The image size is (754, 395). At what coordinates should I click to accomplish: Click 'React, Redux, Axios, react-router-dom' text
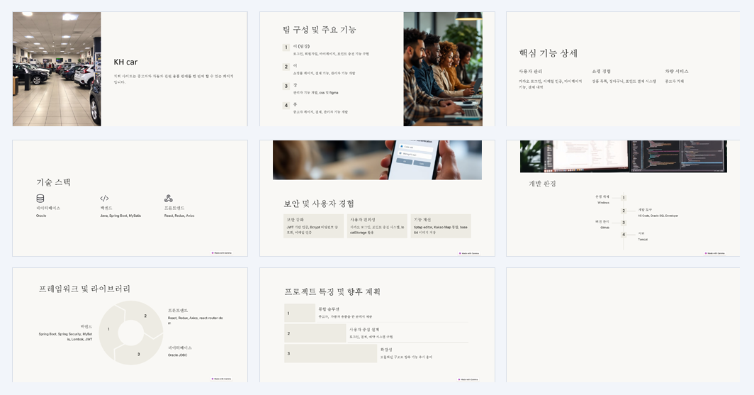click(x=196, y=321)
